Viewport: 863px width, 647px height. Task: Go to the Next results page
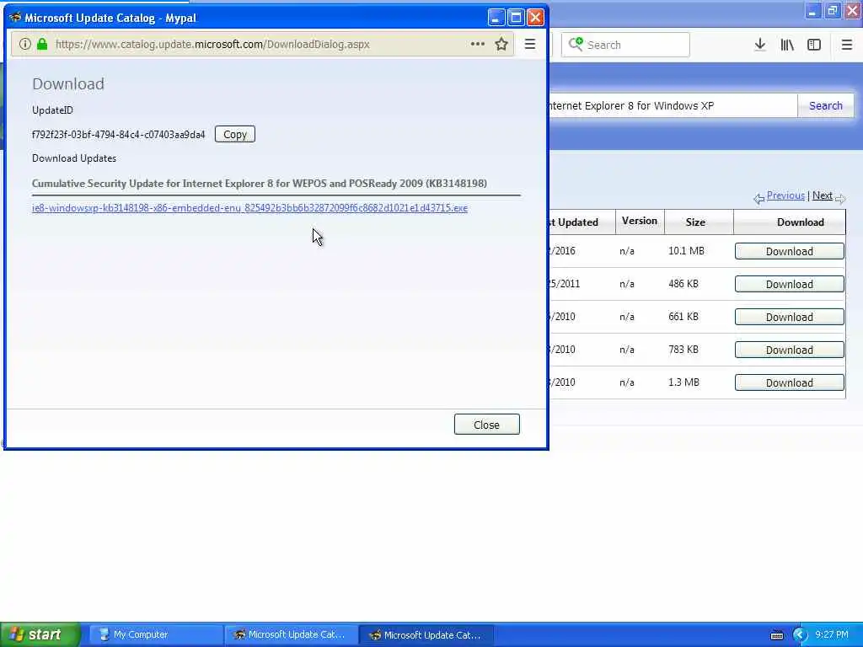[x=823, y=195]
